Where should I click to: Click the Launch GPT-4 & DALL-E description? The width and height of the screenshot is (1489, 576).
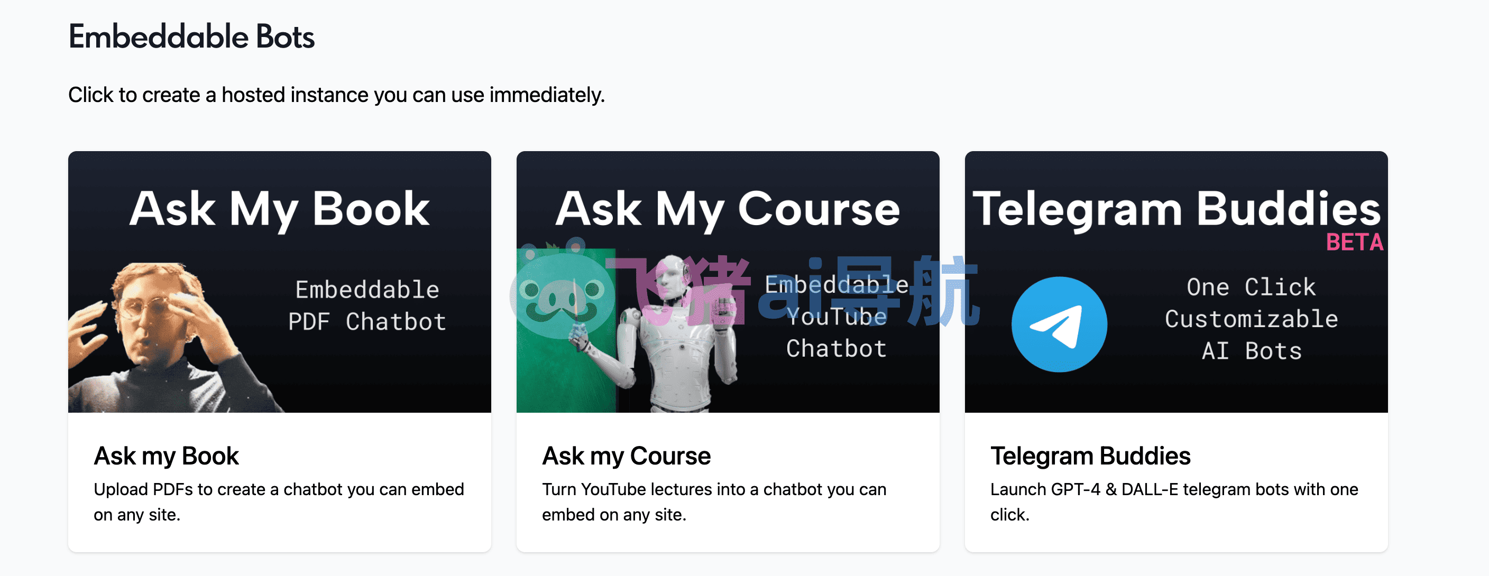[1174, 501]
